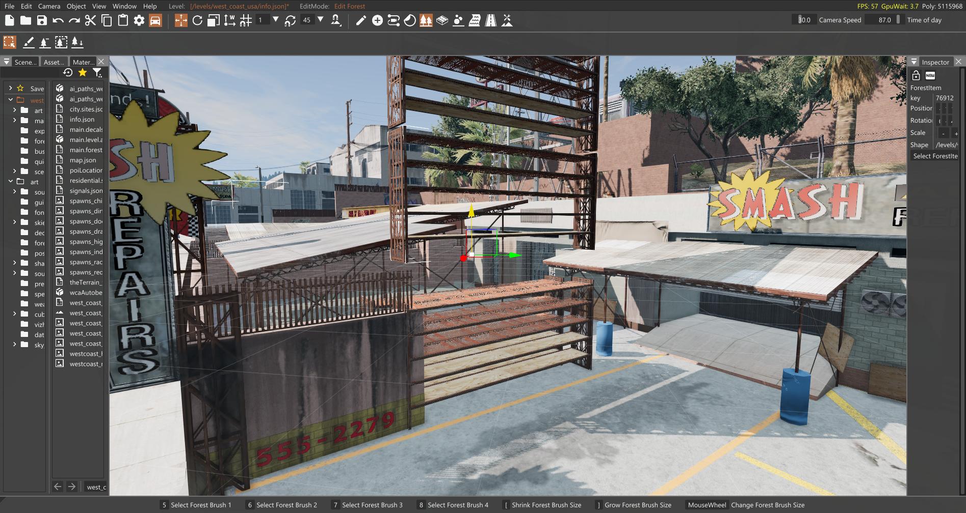Toggle grid snapping icon in toolbar
The width and height of the screenshot is (966, 513).
point(246,20)
